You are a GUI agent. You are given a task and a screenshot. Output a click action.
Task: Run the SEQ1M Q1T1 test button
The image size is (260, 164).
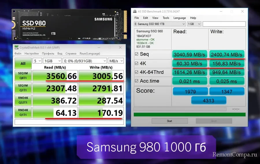click(23, 88)
